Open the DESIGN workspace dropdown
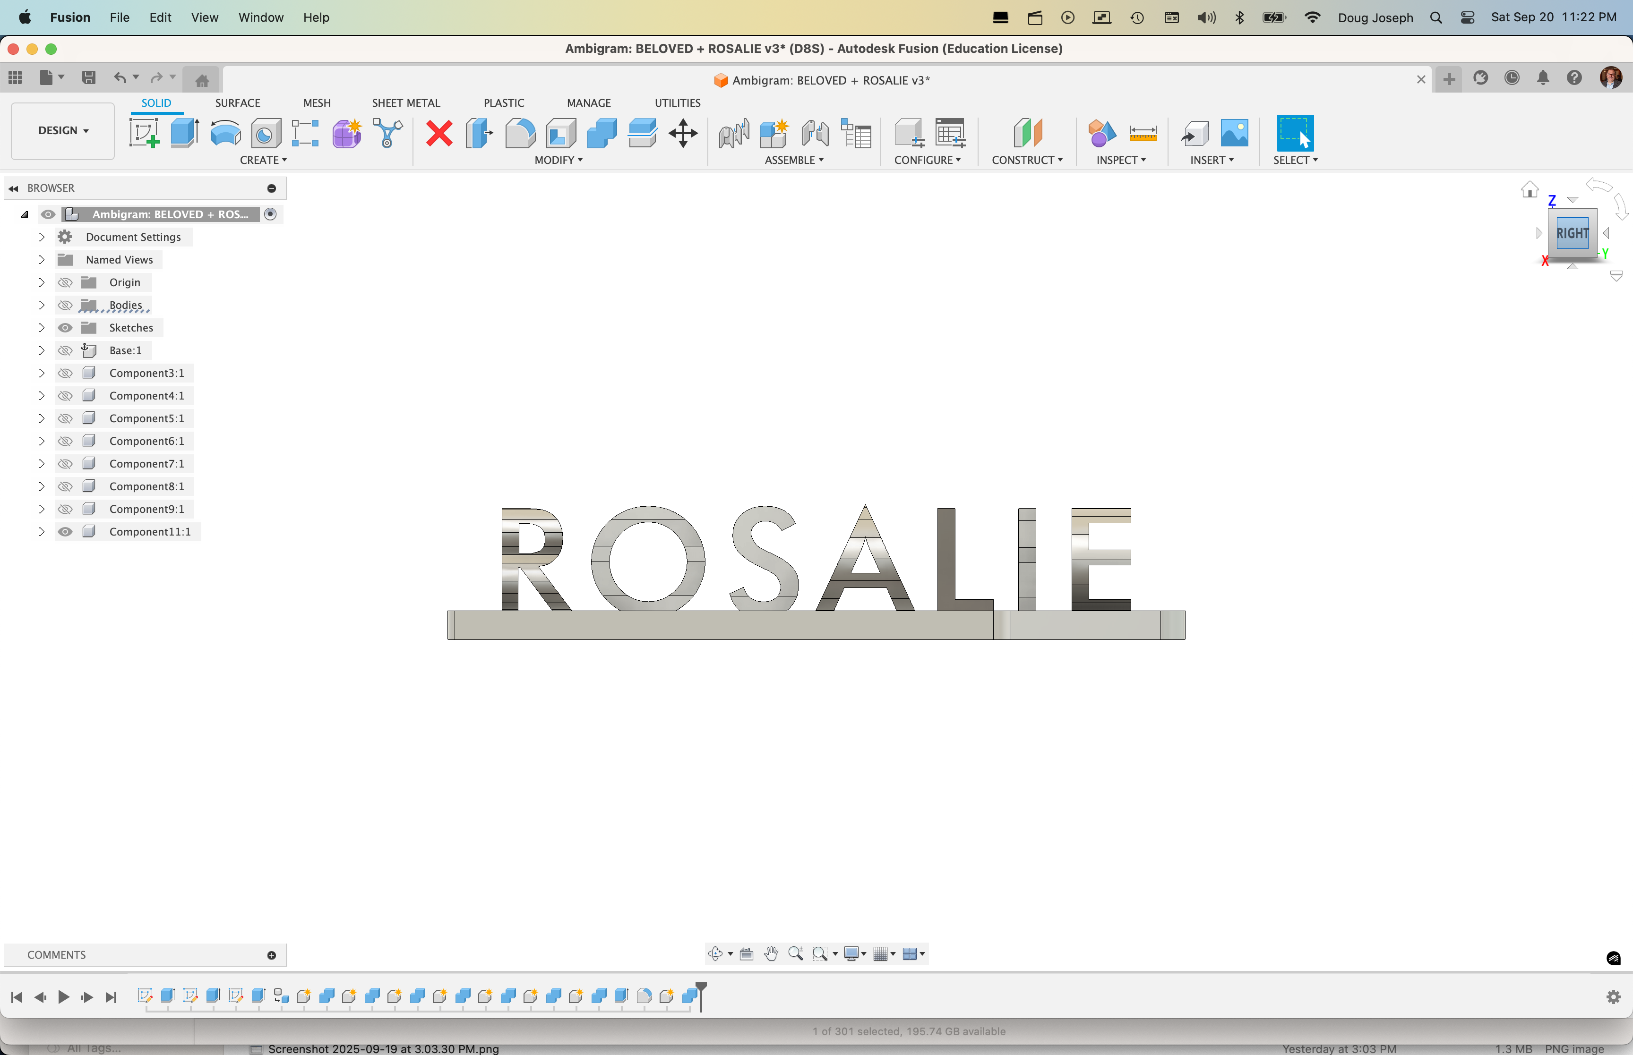Screen dimensions: 1633x1055 63,130
